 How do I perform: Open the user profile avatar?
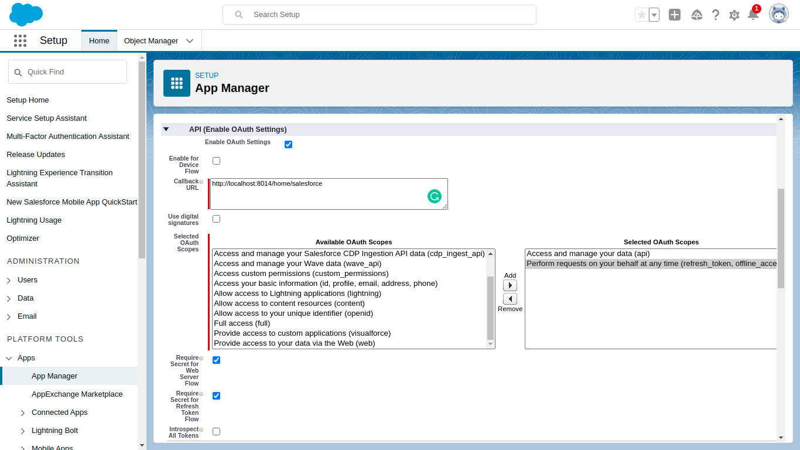click(x=779, y=14)
